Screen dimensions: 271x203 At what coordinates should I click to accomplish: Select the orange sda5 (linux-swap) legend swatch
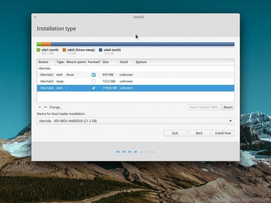[x=64, y=50]
